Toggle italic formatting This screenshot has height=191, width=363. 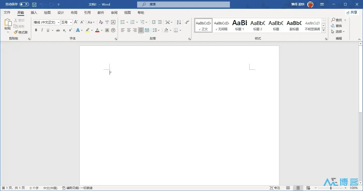pos(42,30)
